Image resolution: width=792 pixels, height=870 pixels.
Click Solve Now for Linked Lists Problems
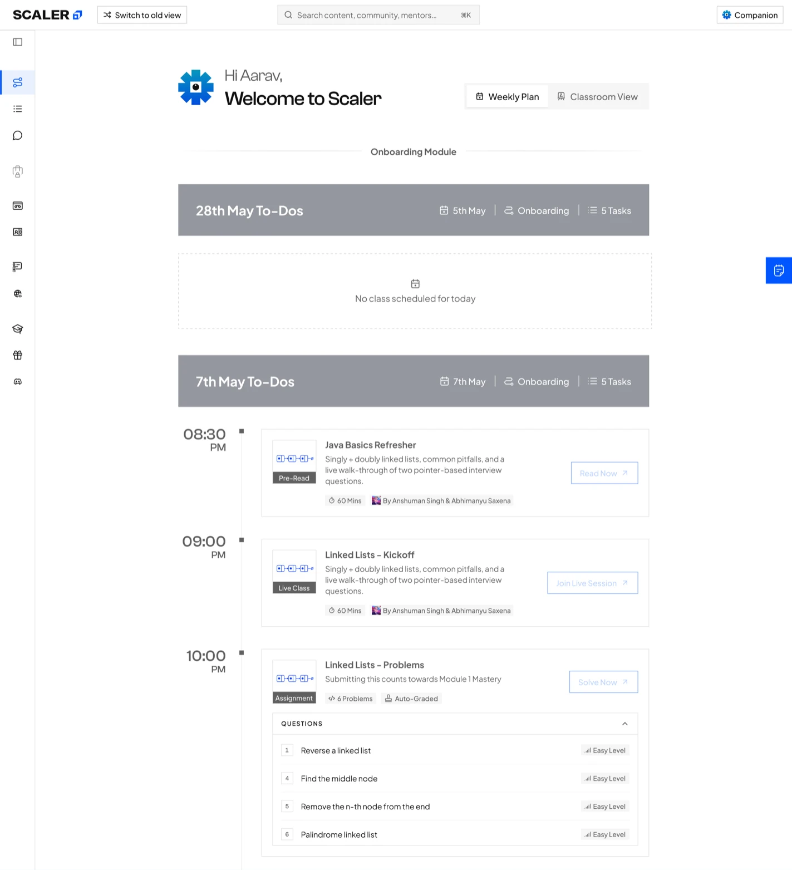pos(604,682)
